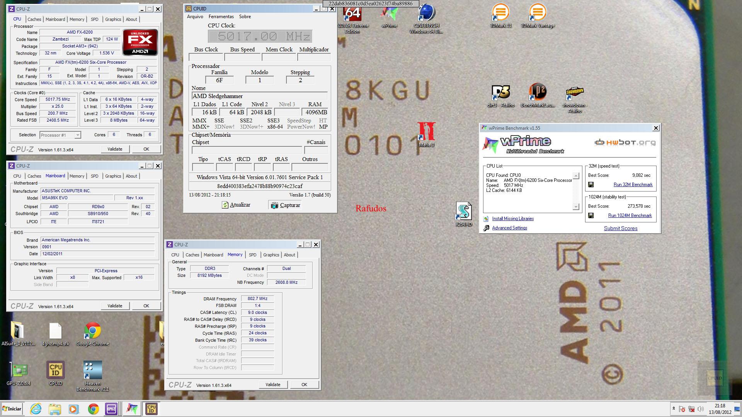Open Windows Media Player taskbar icon
742x417 pixels.
74,409
